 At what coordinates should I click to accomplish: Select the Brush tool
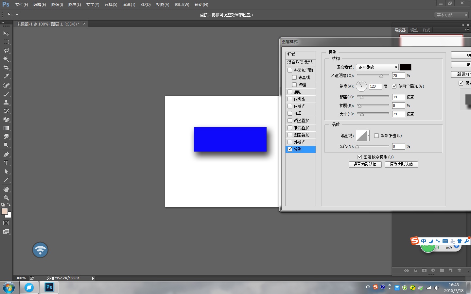[6, 94]
